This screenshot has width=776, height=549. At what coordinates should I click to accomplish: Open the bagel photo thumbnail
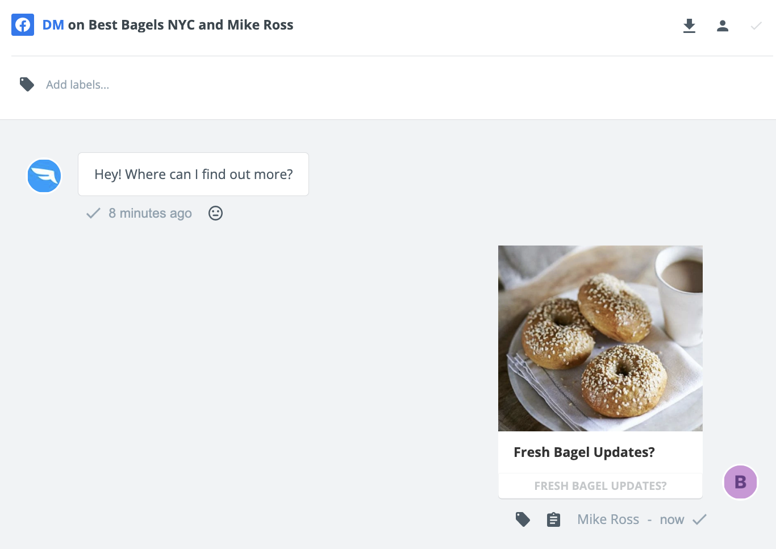click(x=600, y=338)
